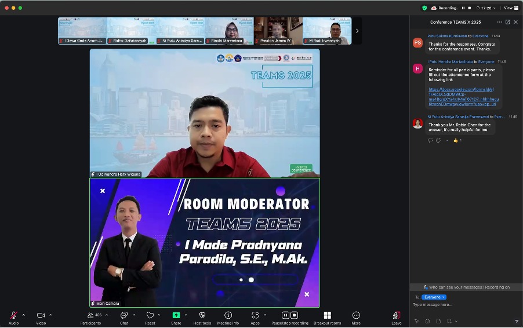This screenshot has width=523, height=328.
Task: Click the green Share screen icon
Action: click(176, 315)
